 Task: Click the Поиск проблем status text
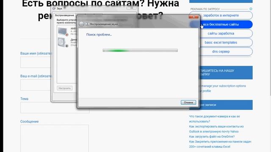click(x=99, y=35)
